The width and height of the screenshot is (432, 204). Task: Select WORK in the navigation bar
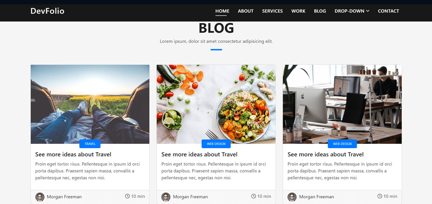coord(298,11)
